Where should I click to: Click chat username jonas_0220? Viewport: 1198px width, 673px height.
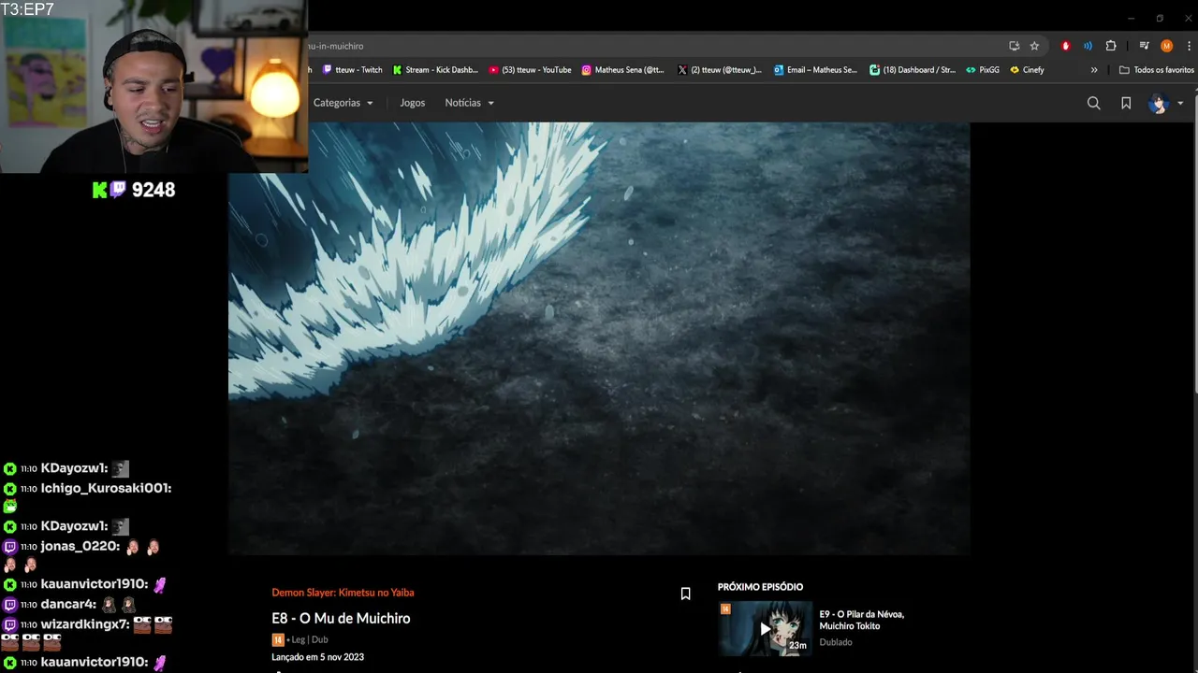pyautogui.click(x=80, y=546)
